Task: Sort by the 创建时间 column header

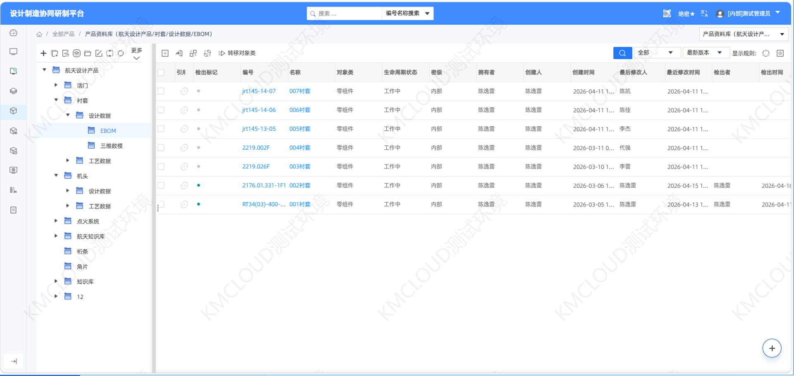Action: (583, 72)
